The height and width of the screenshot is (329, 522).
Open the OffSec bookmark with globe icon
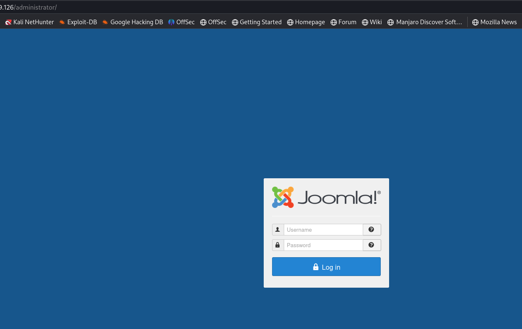pyautogui.click(x=213, y=22)
